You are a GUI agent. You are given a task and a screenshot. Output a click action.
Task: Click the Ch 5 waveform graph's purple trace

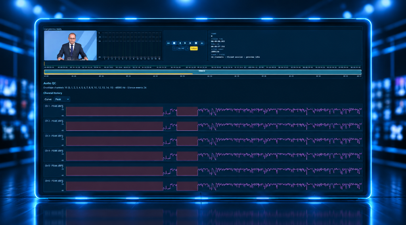tap(280, 171)
